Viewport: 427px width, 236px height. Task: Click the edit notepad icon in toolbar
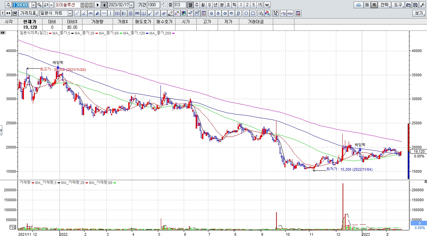(x=15, y=13)
